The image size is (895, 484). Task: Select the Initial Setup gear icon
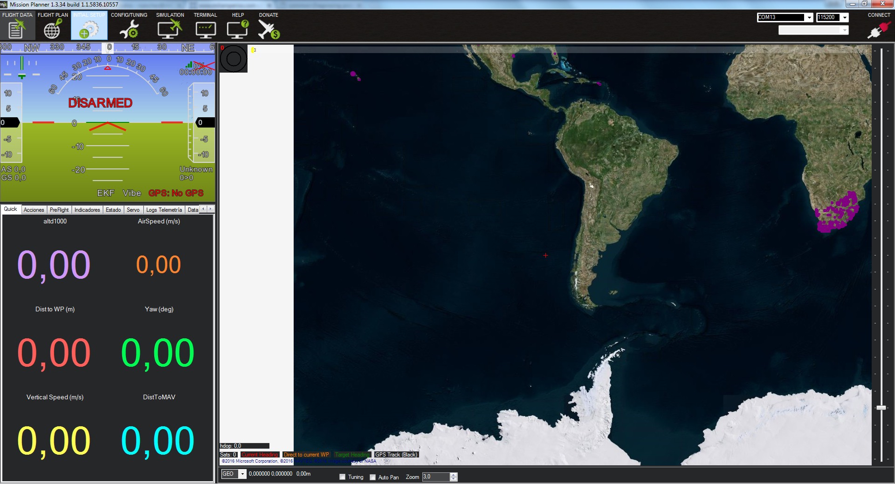(x=89, y=29)
